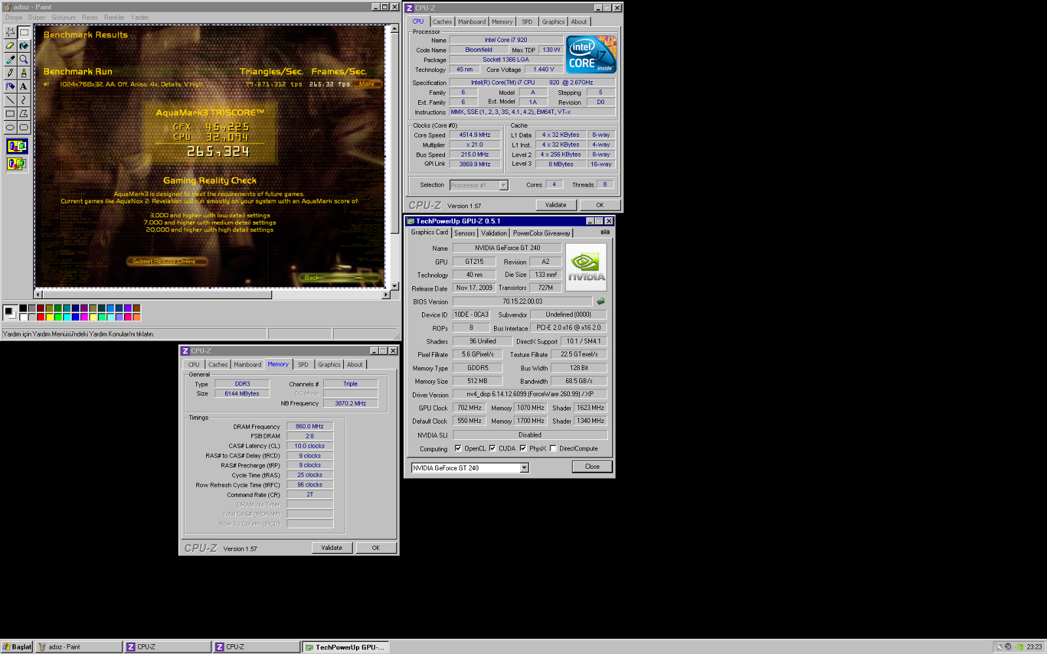Toggle the OpenCL checkbox in GPU-Z
This screenshot has width=1047, height=654.
point(458,448)
